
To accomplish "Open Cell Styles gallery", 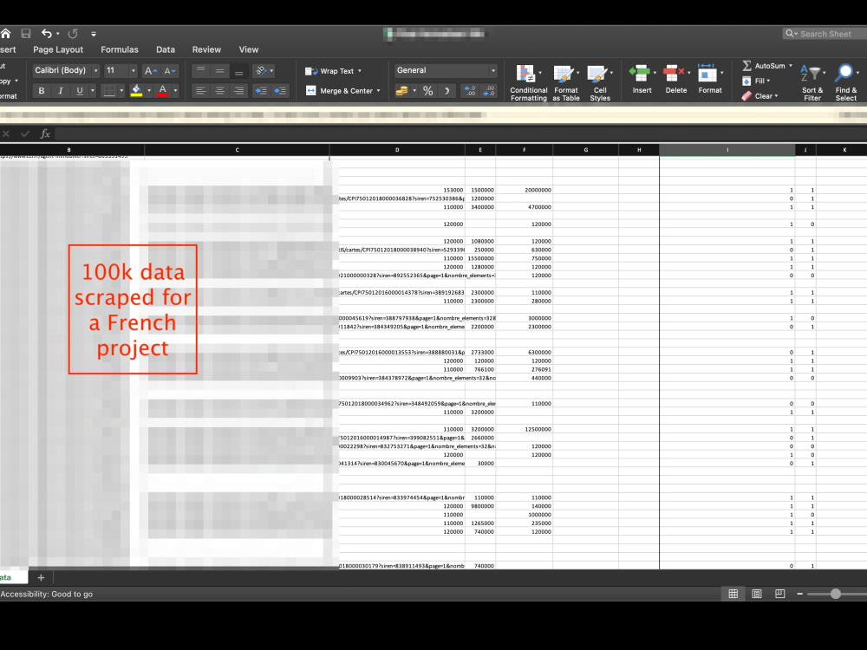I will (600, 83).
